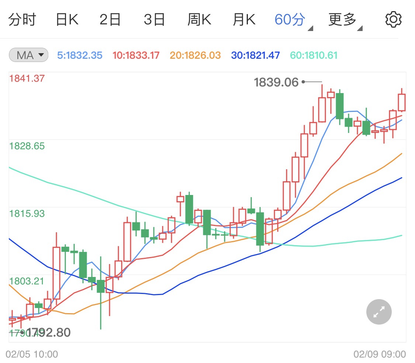Open chart settings gear icon
The image size is (415, 363).
click(x=393, y=19)
